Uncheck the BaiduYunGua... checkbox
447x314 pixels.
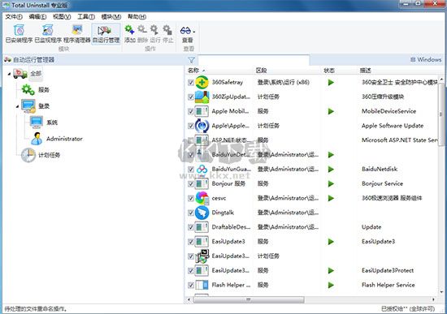click(x=191, y=170)
